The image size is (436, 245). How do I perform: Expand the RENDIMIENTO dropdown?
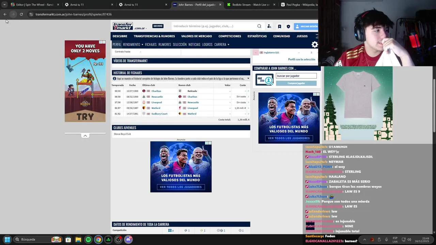(133, 45)
